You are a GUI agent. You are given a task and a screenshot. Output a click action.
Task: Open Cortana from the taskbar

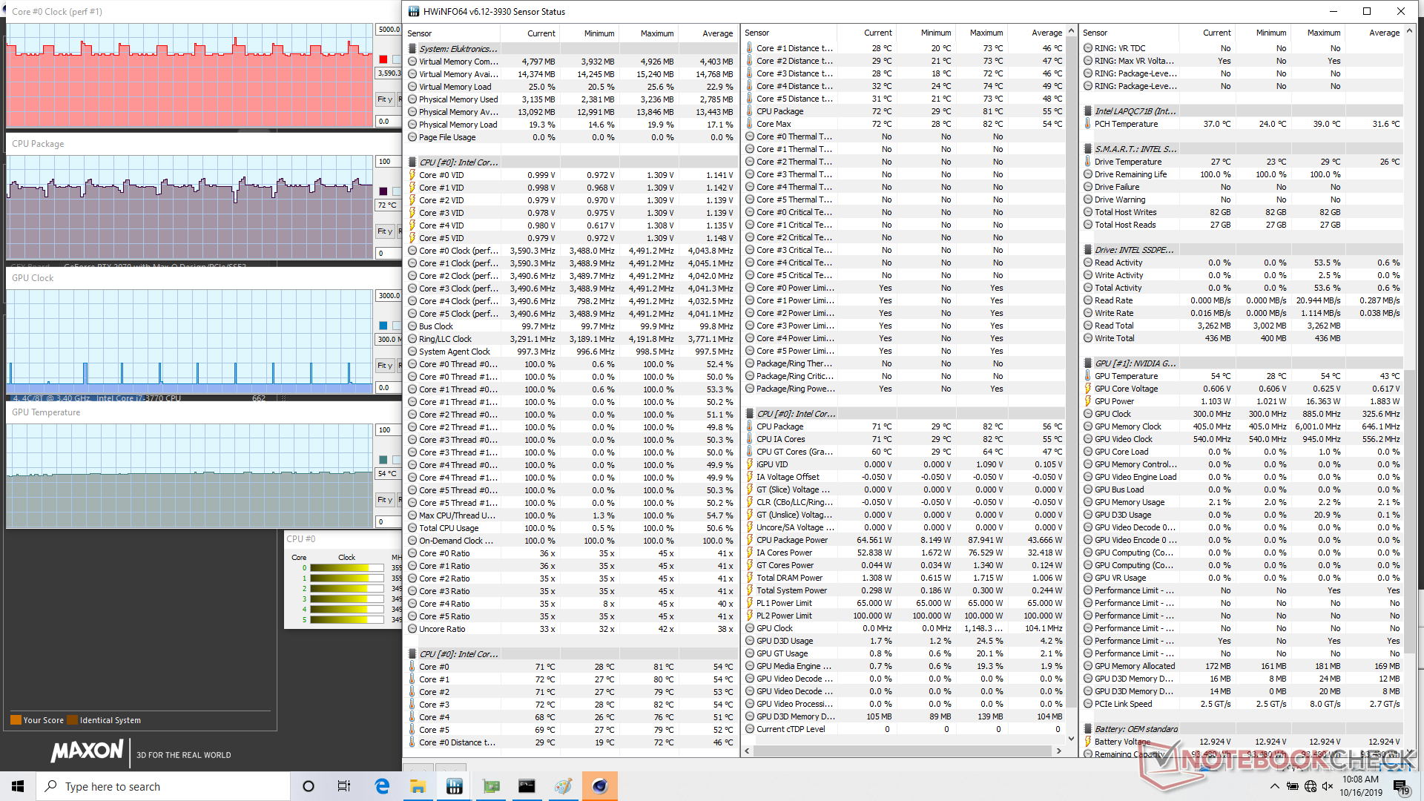(x=309, y=786)
